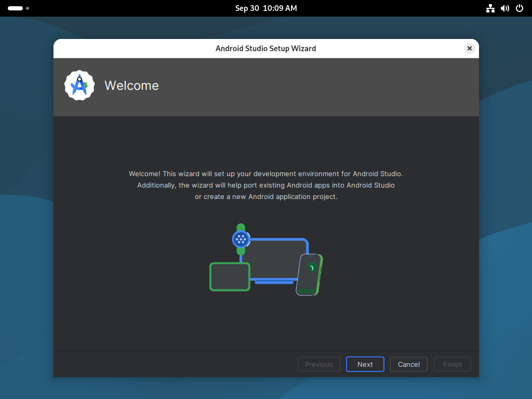Click the power icon in top bar
532x399 pixels.
coord(519,8)
